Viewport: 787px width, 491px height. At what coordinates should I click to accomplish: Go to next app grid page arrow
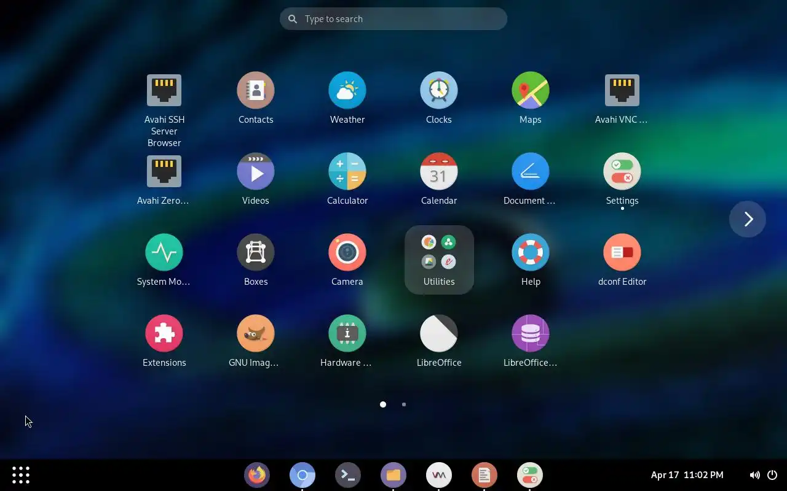pyautogui.click(x=748, y=219)
